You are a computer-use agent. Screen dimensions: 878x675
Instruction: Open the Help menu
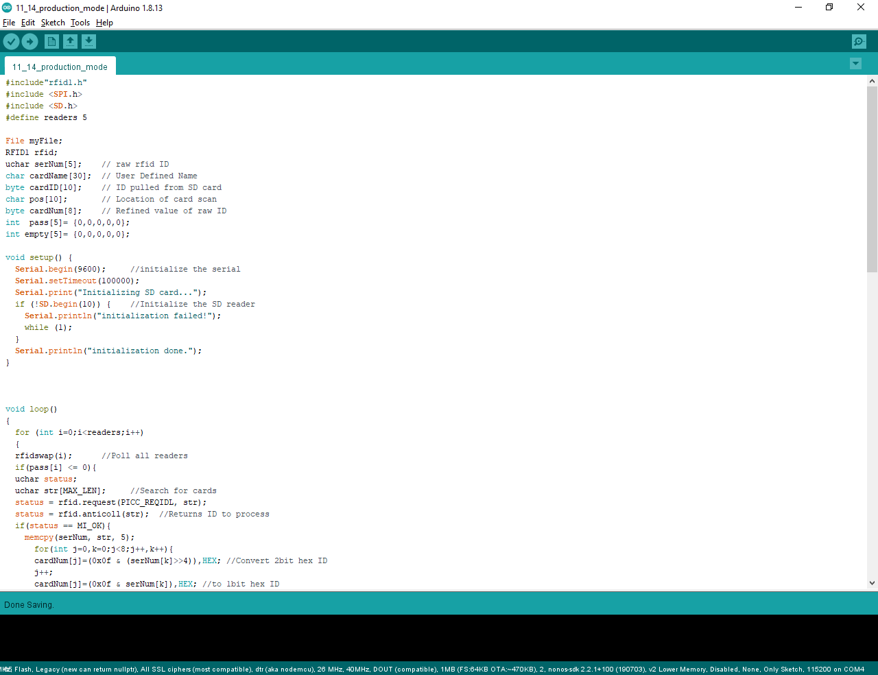pos(104,23)
